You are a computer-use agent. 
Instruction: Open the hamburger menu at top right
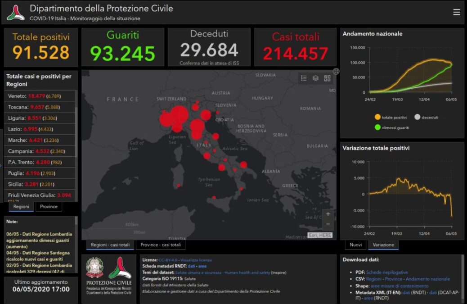click(456, 12)
